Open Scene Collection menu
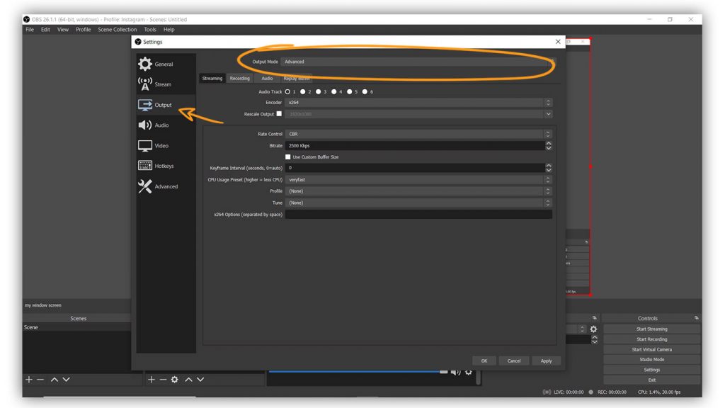Viewport: 725px width, 408px height. coord(117,29)
